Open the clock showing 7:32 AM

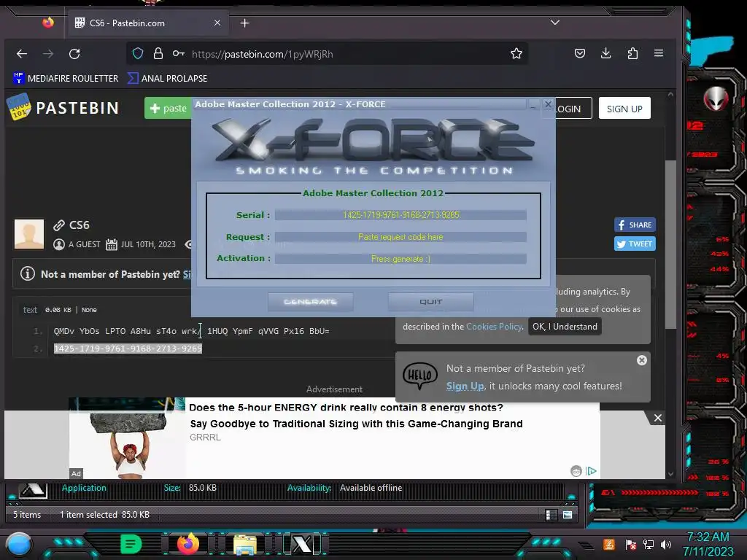(708, 544)
